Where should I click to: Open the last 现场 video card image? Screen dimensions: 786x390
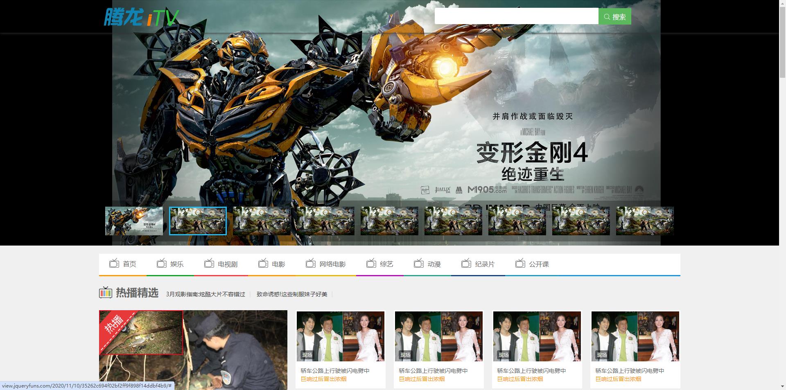(635, 336)
